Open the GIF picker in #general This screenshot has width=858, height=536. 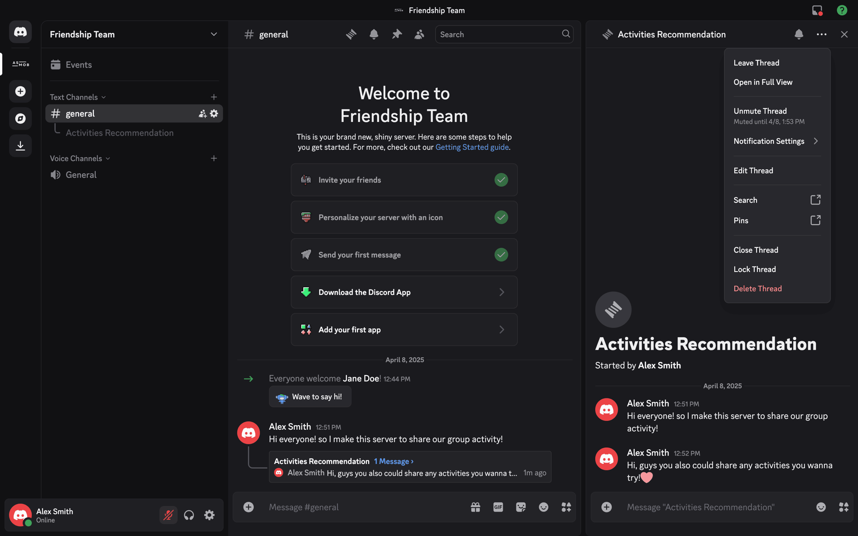click(x=498, y=507)
